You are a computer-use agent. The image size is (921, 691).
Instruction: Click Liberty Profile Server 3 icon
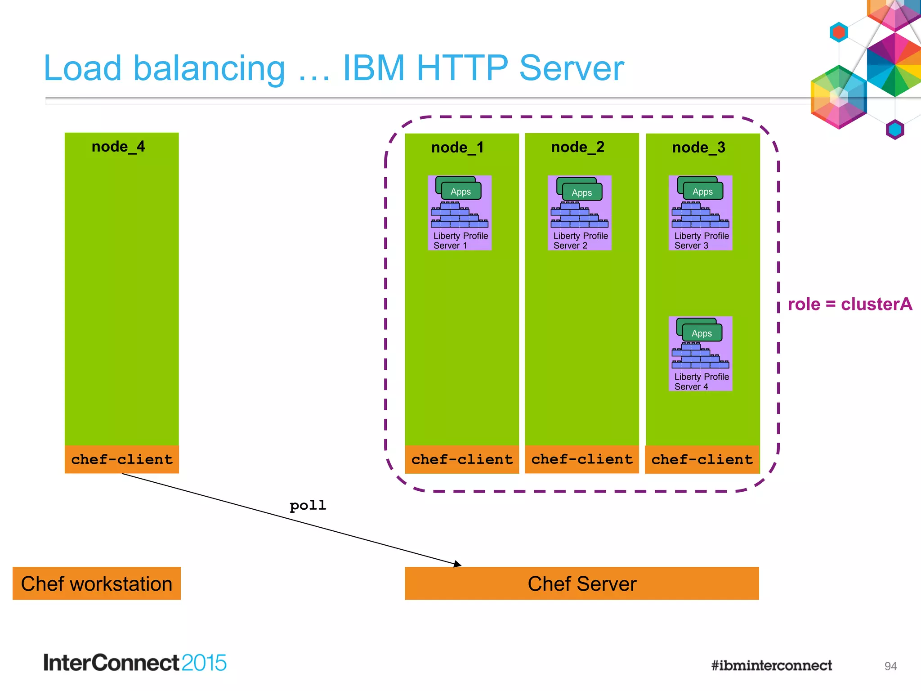[x=700, y=213]
